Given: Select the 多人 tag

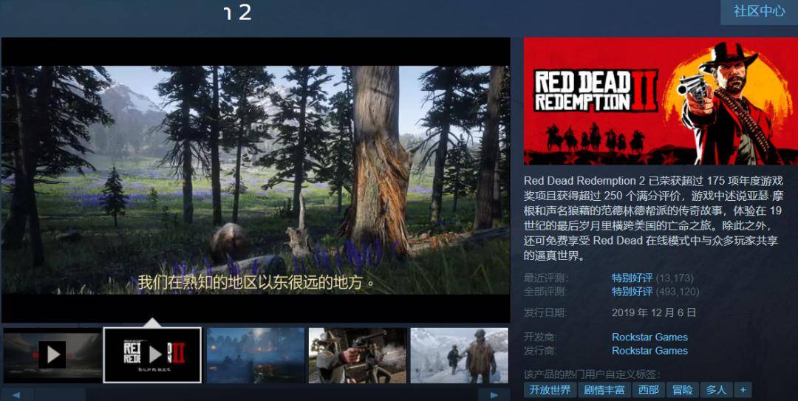Looking at the screenshot, I should tap(716, 391).
